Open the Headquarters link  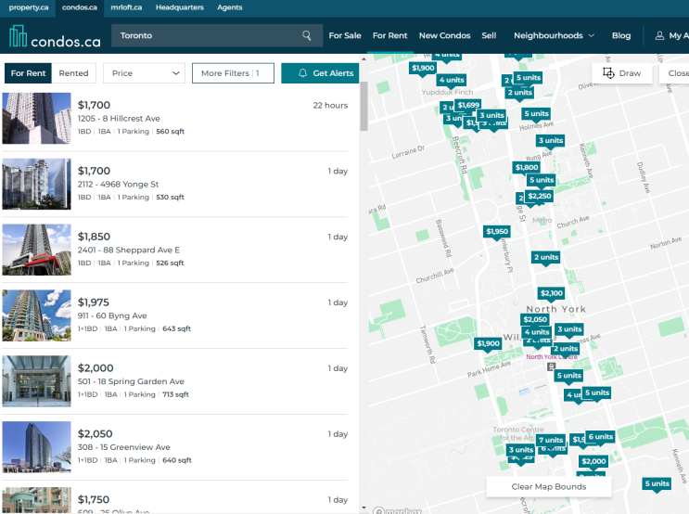tap(180, 7)
